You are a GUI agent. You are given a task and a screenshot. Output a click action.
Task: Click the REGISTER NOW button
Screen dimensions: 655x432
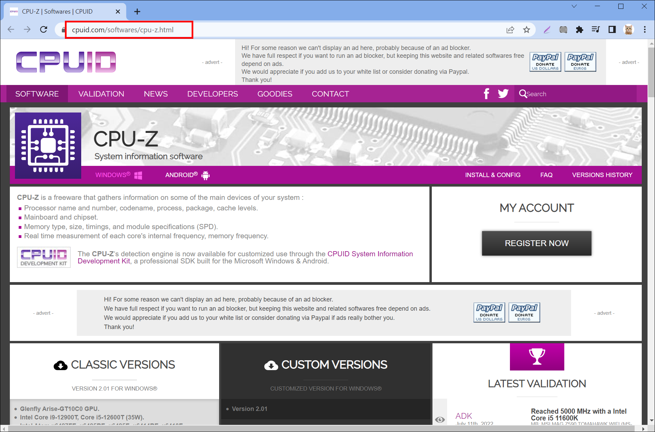[536, 243]
